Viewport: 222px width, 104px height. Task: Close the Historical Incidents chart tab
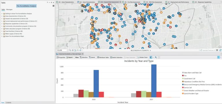[x=83, y=54]
